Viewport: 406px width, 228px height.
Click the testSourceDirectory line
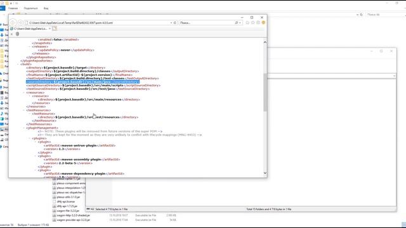(88, 89)
